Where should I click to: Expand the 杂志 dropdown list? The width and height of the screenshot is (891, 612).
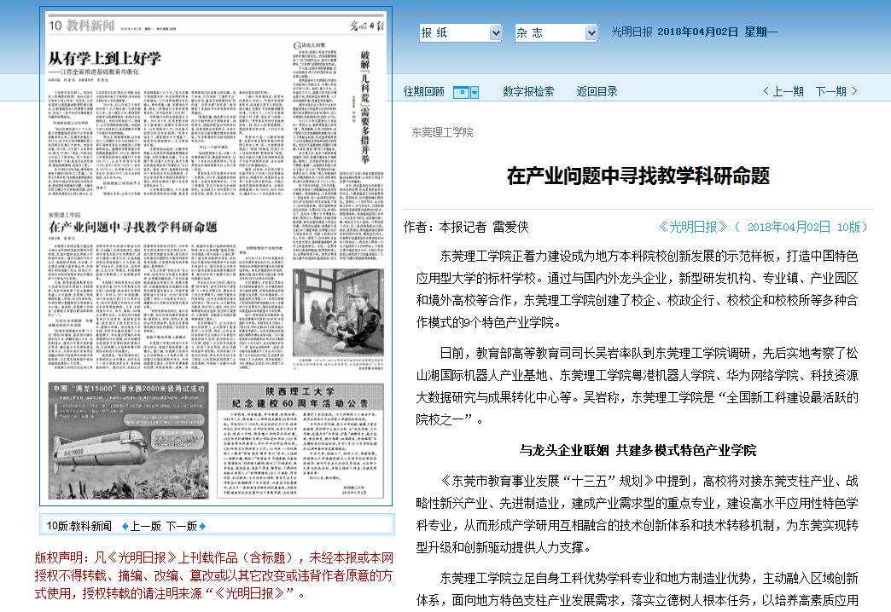pyautogui.click(x=591, y=33)
